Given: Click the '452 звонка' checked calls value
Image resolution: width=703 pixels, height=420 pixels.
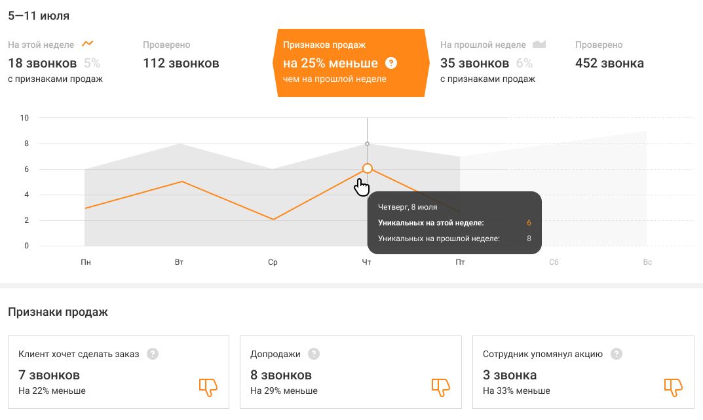Looking at the screenshot, I should coord(609,64).
